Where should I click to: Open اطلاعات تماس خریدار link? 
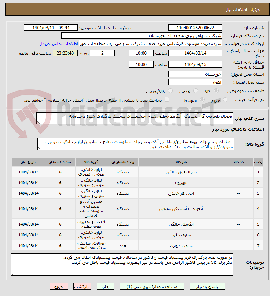(x=59, y=44)
